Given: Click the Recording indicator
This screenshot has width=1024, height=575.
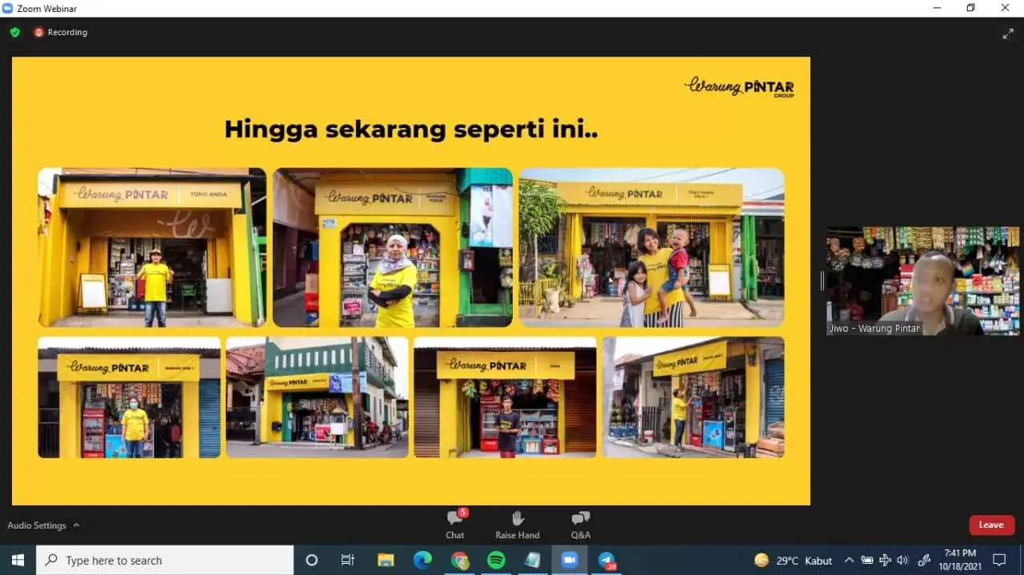Looking at the screenshot, I should pos(61,32).
